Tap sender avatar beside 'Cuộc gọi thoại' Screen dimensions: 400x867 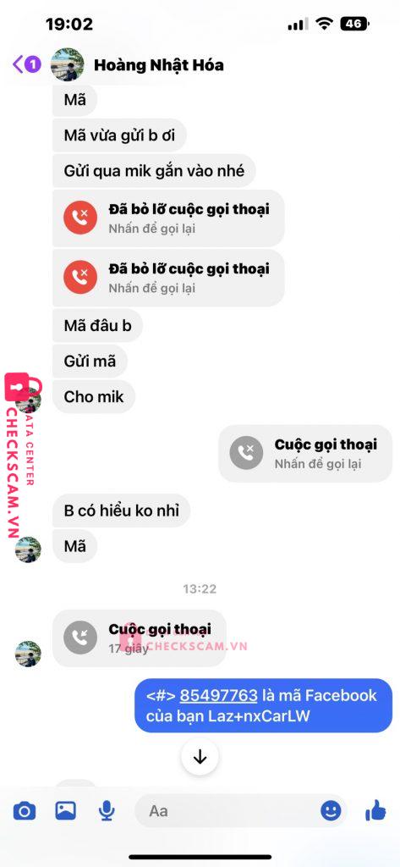28,654
